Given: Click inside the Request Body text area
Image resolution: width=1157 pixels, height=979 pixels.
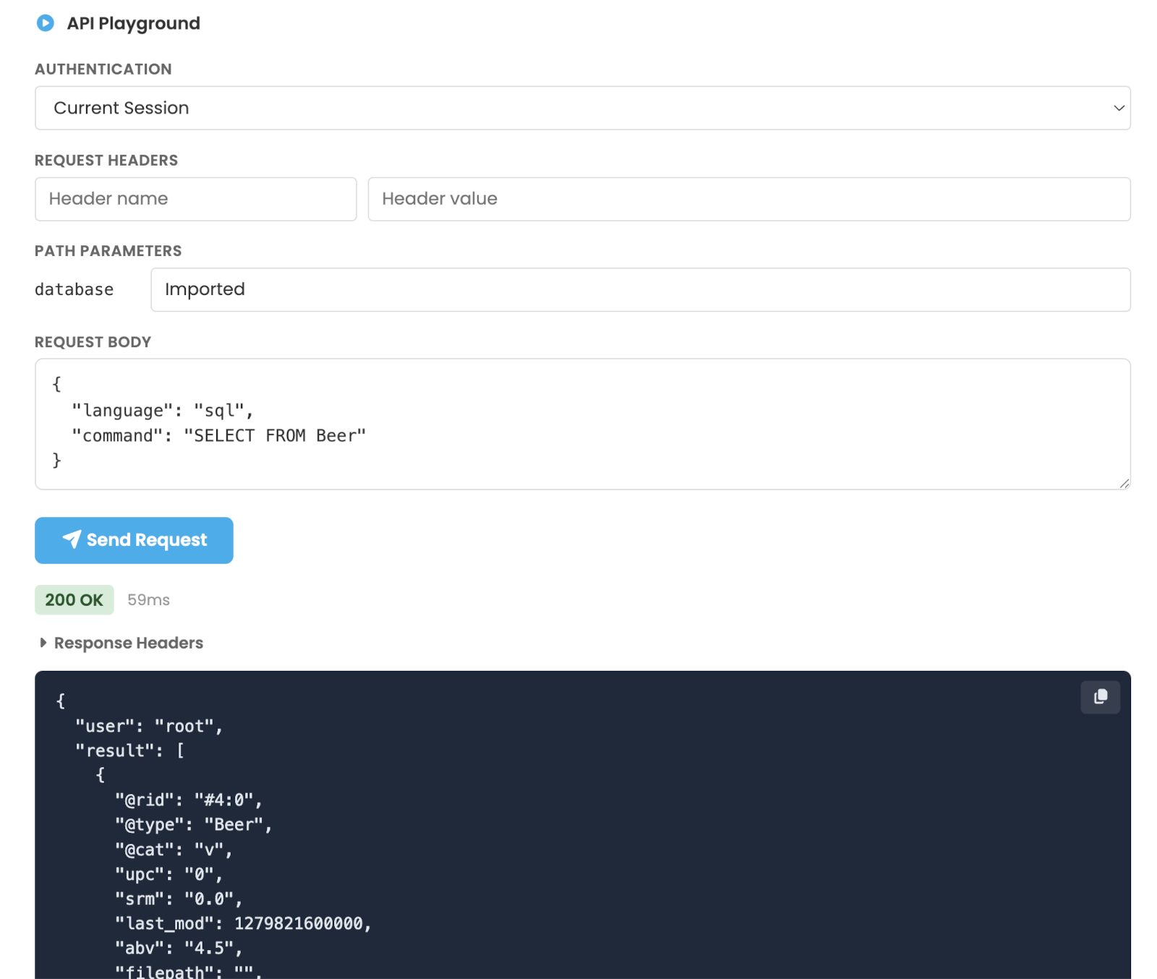Looking at the screenshot, I should (x=582, y=424).
